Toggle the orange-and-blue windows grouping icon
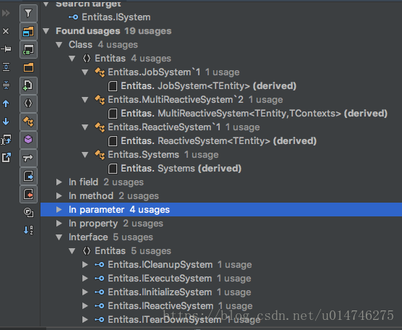 tap(28, 32)
